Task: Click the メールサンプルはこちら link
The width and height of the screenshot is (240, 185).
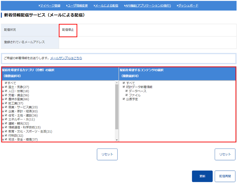Action: coord(66,58)
